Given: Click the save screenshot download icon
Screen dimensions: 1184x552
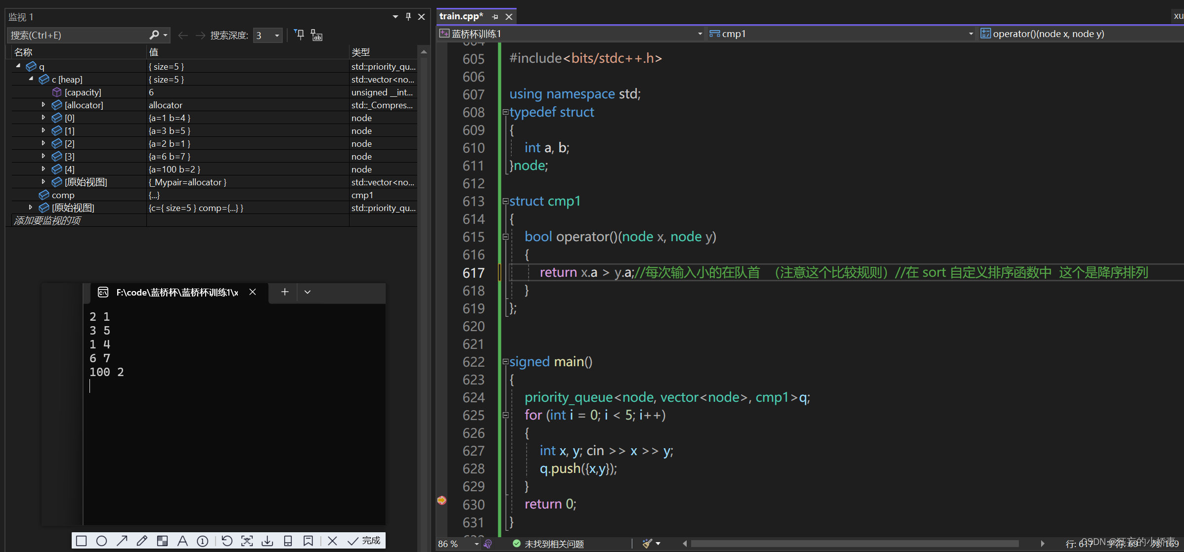Looking at the screenshot, I should (x=267, y=541).
